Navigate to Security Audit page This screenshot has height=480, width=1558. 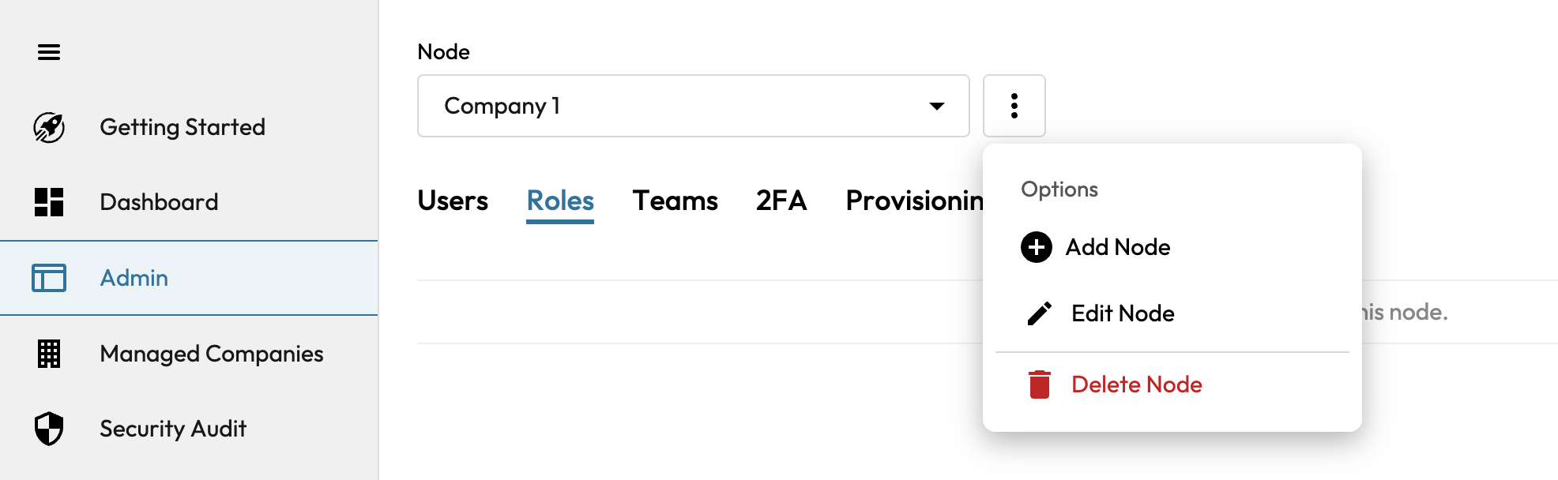[x=173, y=429]
